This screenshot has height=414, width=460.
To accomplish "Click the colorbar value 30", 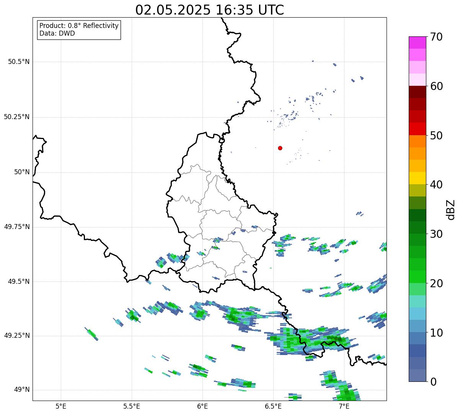I will 436,234.
